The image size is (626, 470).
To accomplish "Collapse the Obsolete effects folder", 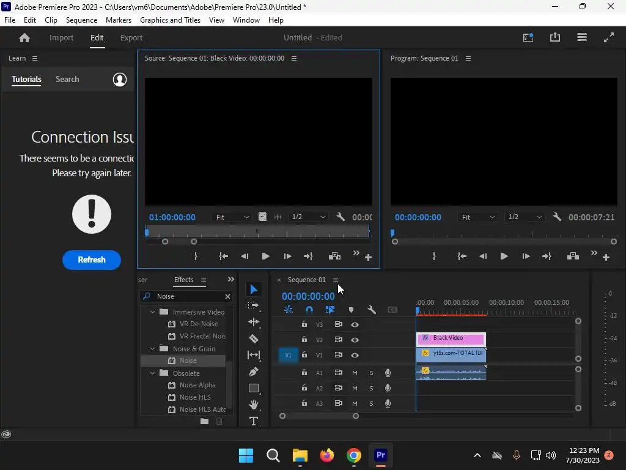I will 152,373.
